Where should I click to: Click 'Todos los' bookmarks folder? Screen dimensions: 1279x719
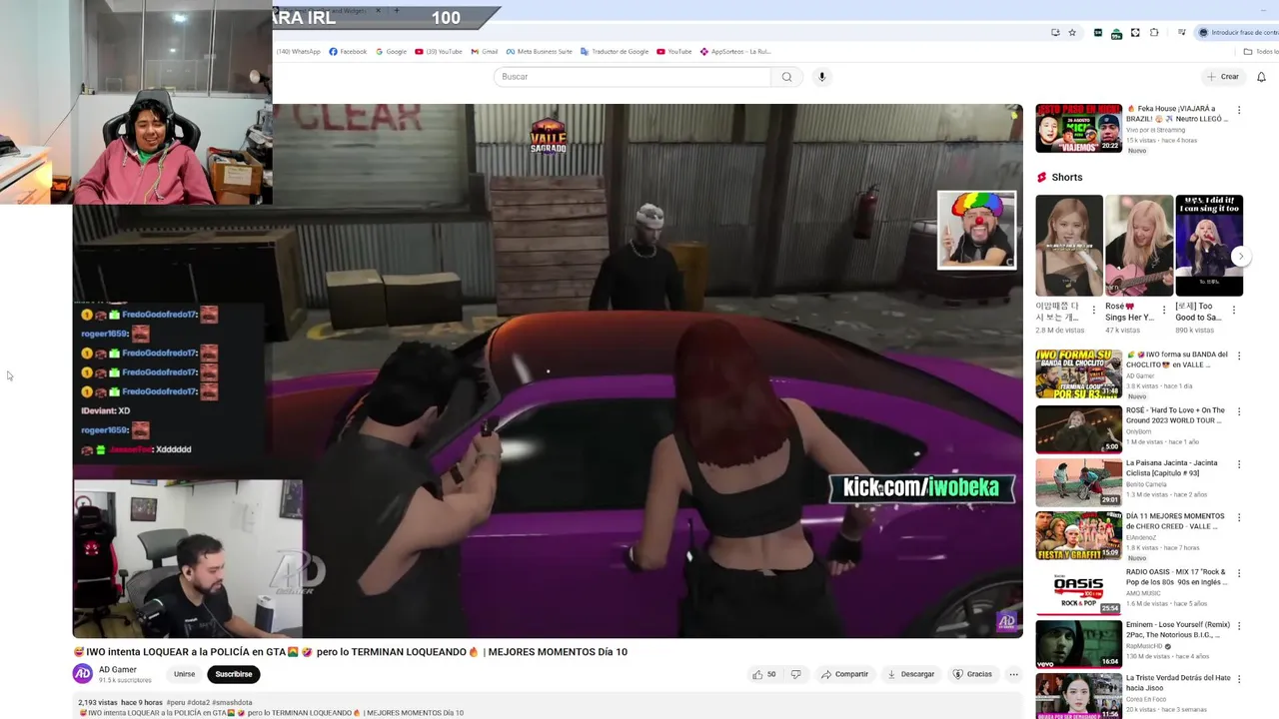(x=1261, y=52)
